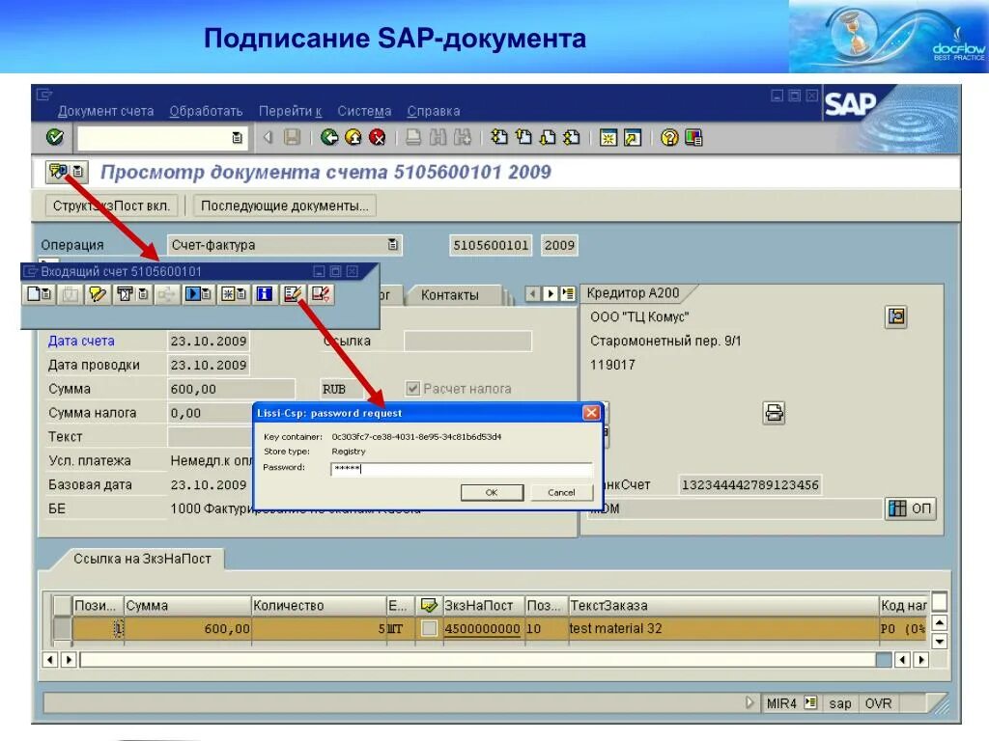This screenshot has width=989, height=741.
Task: Click the Create new session icon
Action: 608,137
